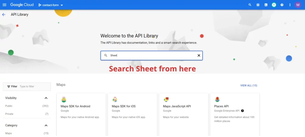
Task: Open the Maps JavaScript API card
Action: pyautogui.click(x=183, y=114)
